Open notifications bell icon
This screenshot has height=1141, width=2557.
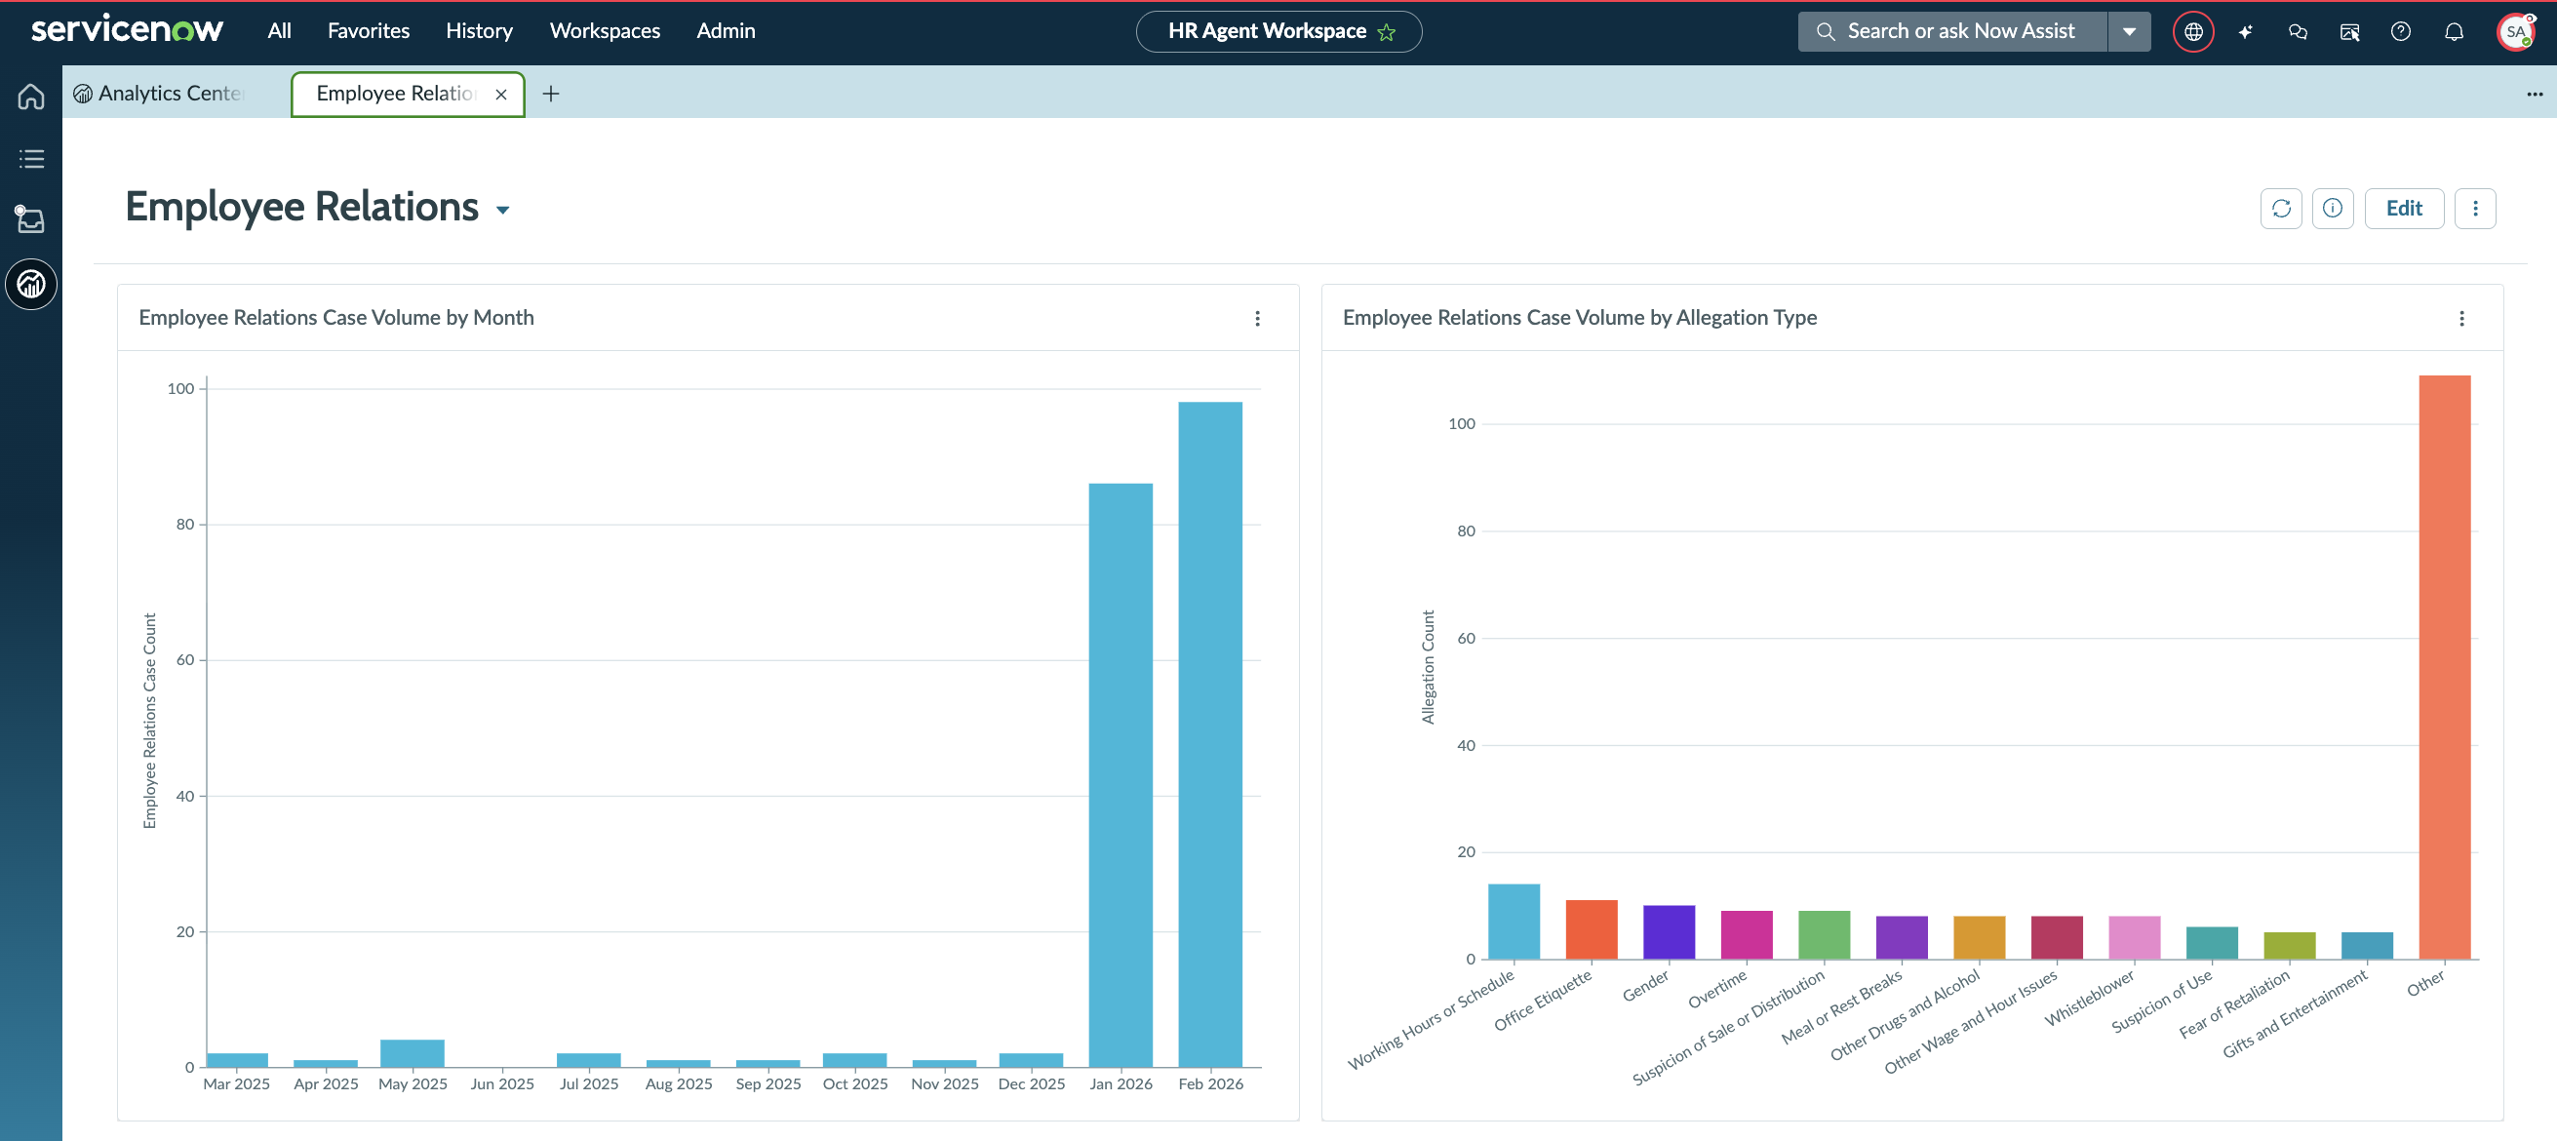[2453, 32]
